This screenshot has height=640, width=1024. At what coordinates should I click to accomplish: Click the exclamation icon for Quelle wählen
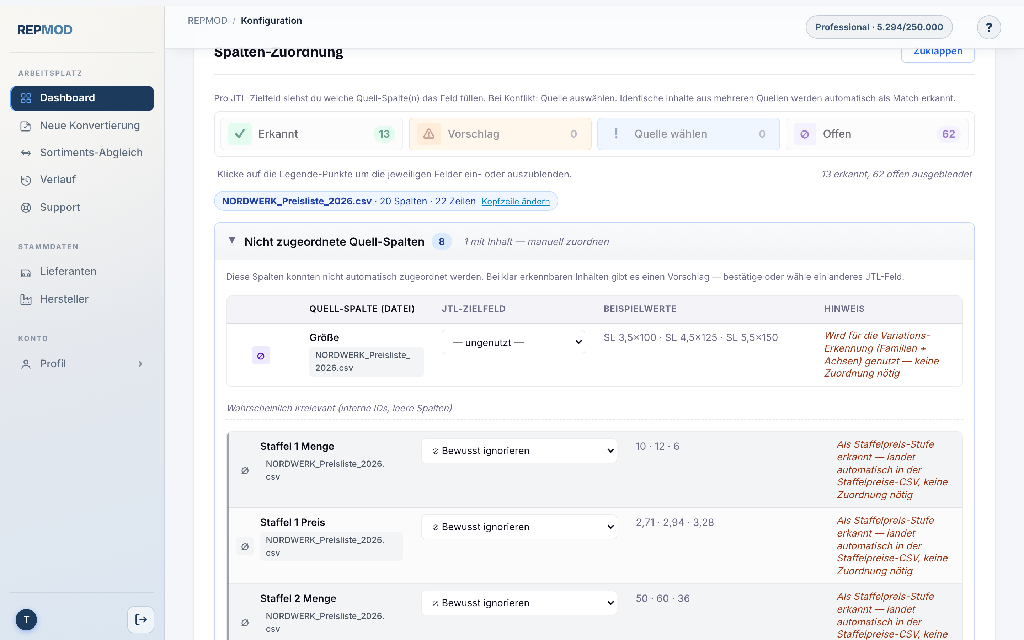[x=616, y=134]
